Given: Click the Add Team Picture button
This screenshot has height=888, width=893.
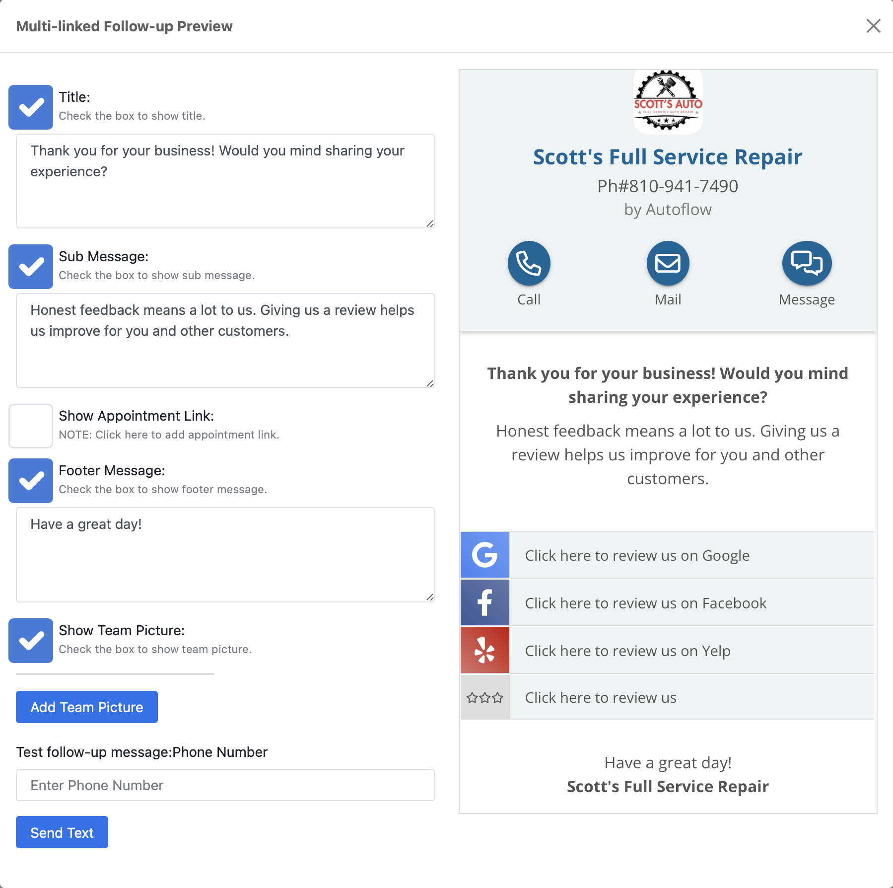Looking at the screenshot, I should point(87,707).
